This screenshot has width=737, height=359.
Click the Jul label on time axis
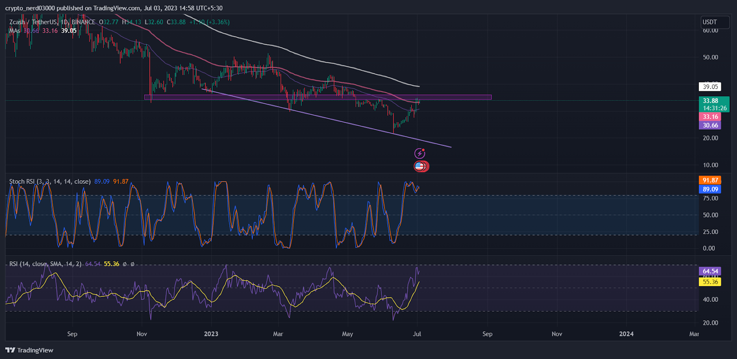click(417, 334)
